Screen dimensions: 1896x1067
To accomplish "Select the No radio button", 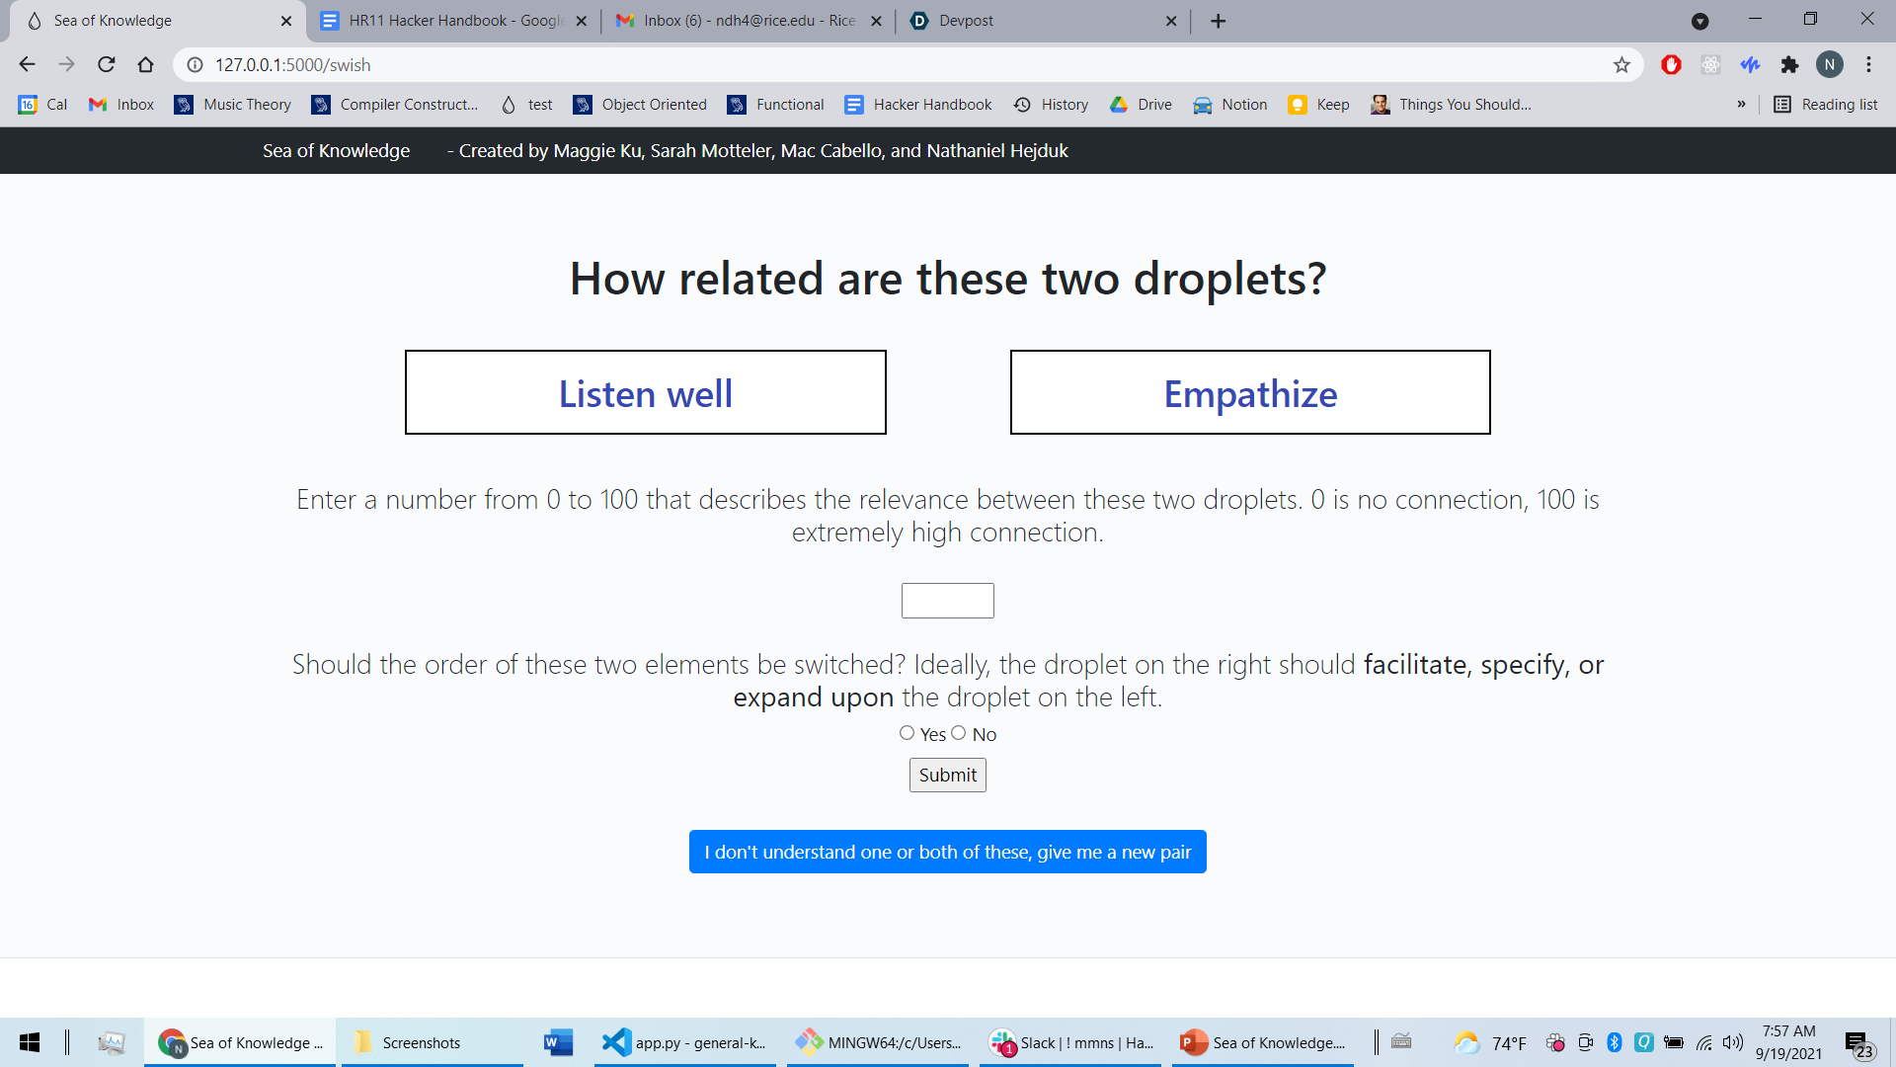I will coord(958,733).
